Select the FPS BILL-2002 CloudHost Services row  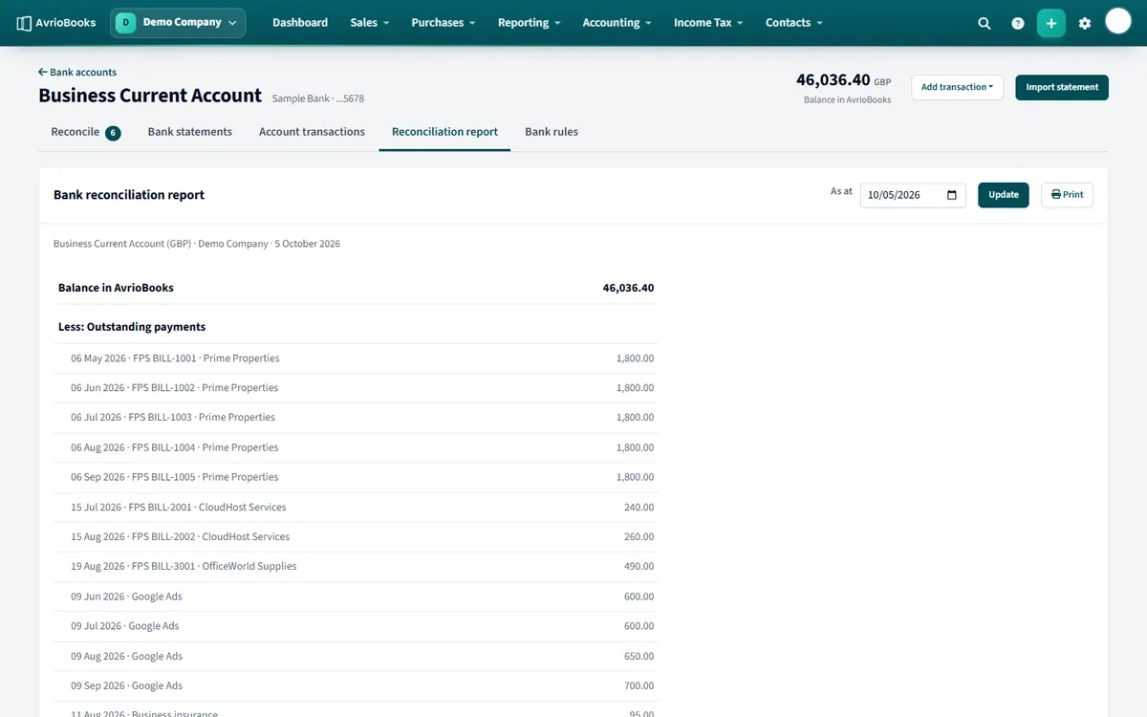coord(356,537)
